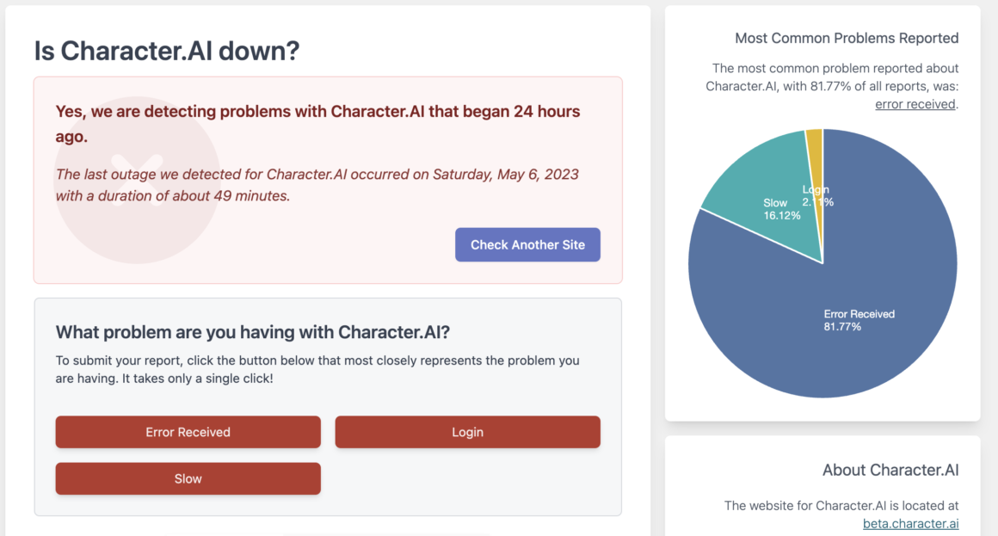This screenshot has height=536, width=998.
Task: Click the May 6 outage duration text
Action: pos(317,184)
